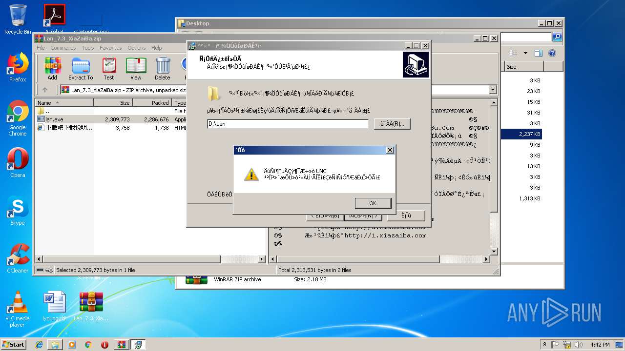This screenshot has width=625, height=351.
Task: Open the change view icon in Explorer
Action: [x=513, y=53]
